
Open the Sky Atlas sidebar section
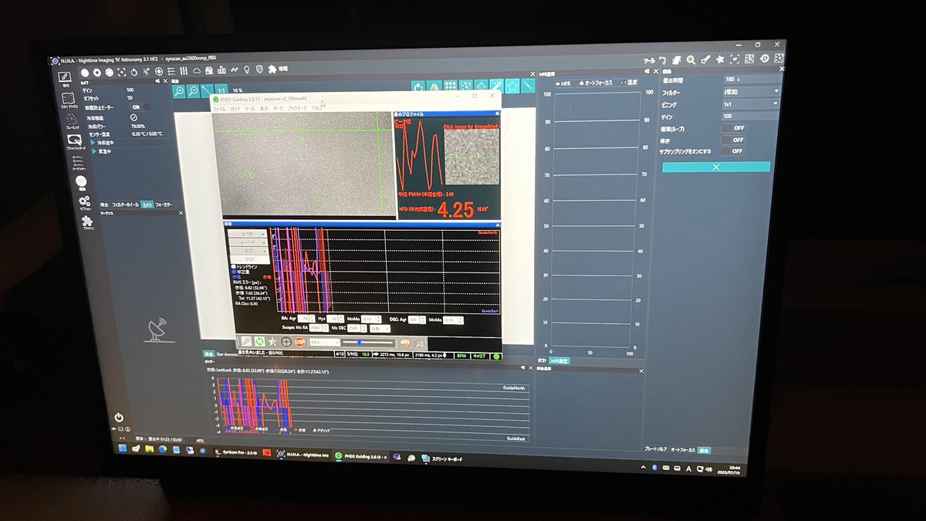point(68,100)
